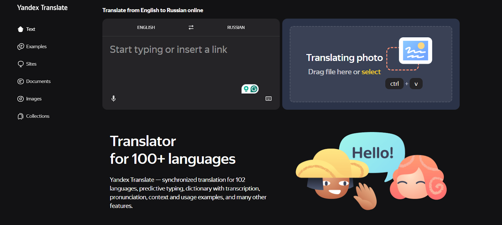Image resolution: width=502 pixels, height=225 pixels.
Task: Click the Examples speech bubble icon
Action: 20,47
